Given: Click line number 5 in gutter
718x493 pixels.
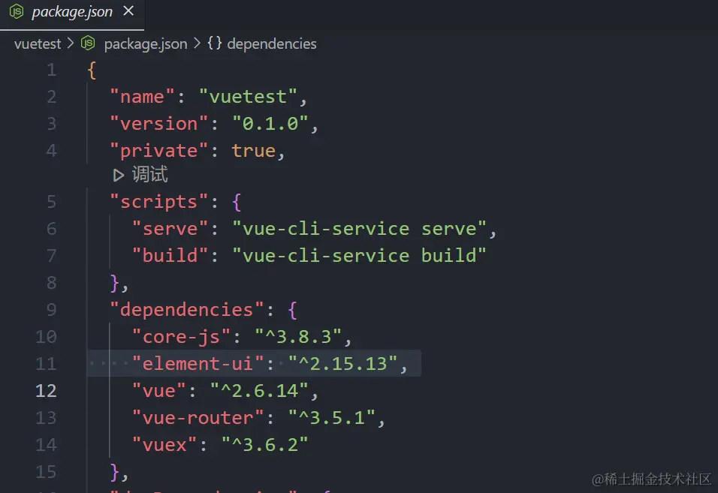Looking at the screenshot, I should 51,202.
